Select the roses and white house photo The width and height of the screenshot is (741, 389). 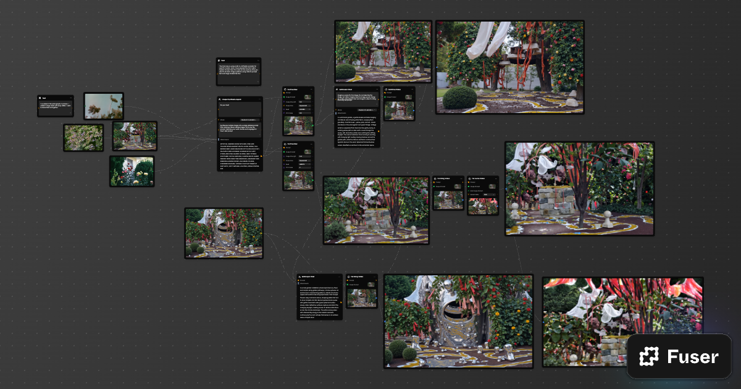coord(132,171)
